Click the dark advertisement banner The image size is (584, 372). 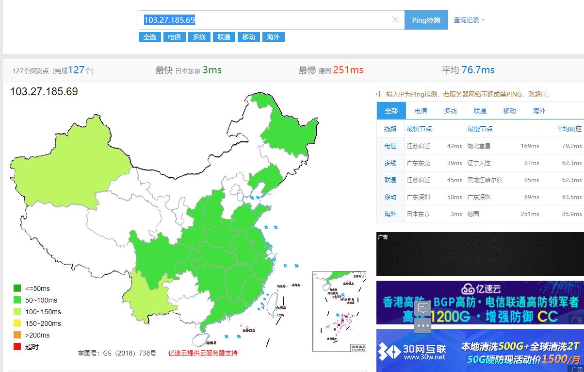[480, 254]
